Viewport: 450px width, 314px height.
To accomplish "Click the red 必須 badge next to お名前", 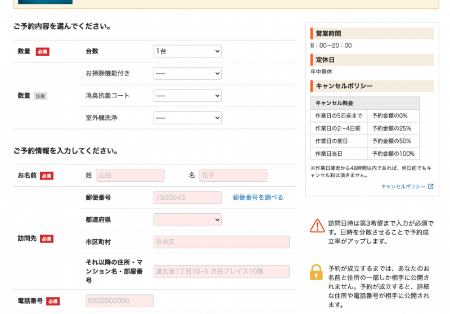I will (x=47, y=176).
